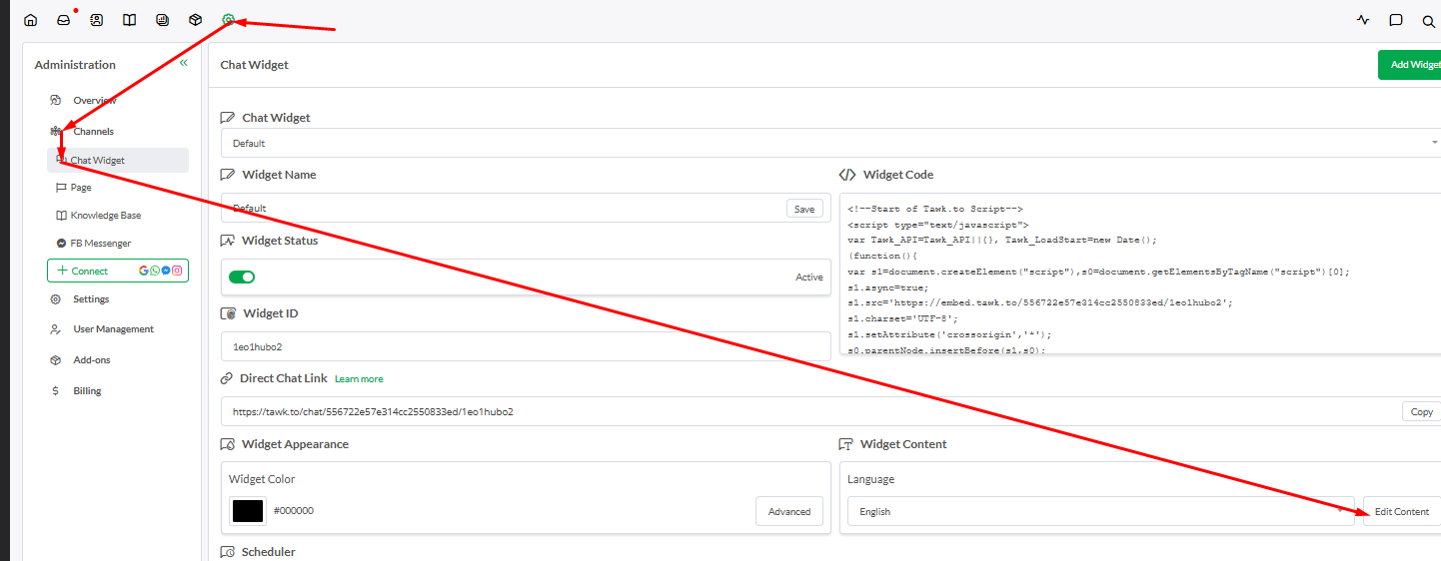Screen dimensions: 1441x561
Task: Click the #000000 hex color value
Action: (294, 511)
